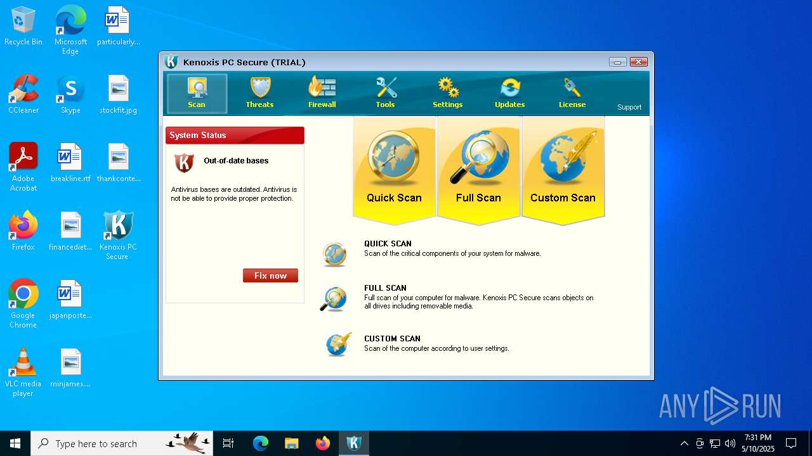Click the Kenoxis logo in title bar

pyautogui.click(x=171, y=62)
